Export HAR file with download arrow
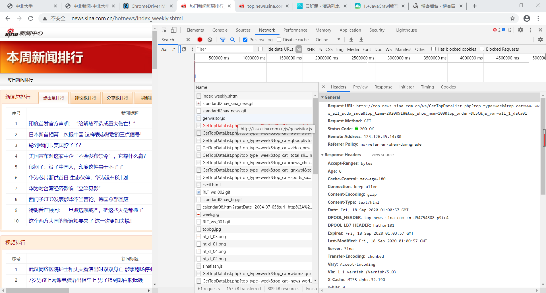Screen dimensions: 546x293 pyautogui.click(x=361, y=40)
